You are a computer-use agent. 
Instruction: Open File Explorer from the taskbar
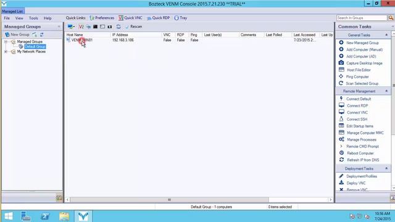64,216
